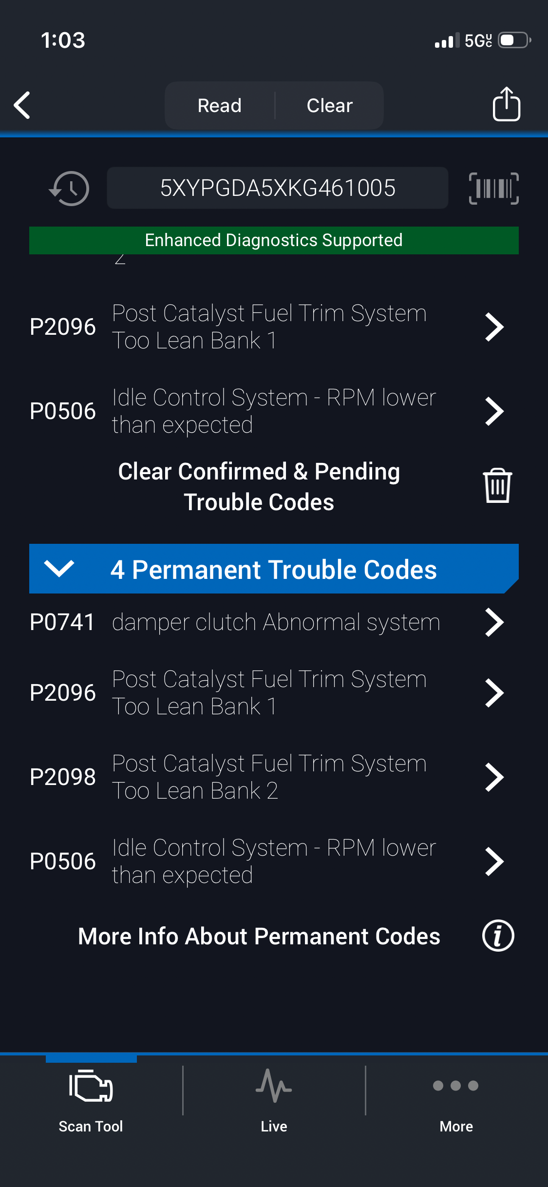The height and width of the screenshot is (1187, 548).
Task: Tap the barcode VIN scanner icon
Action: pos(493,188)
